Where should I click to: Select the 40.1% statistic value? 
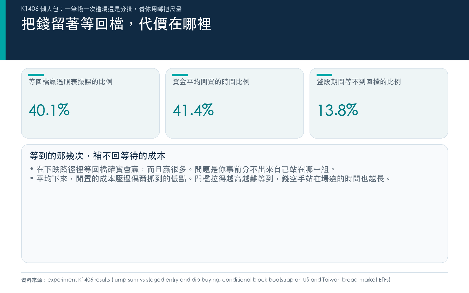coord(49,110)
